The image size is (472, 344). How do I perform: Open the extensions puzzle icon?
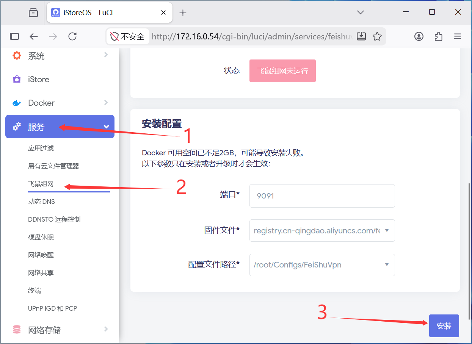(438, 36)
